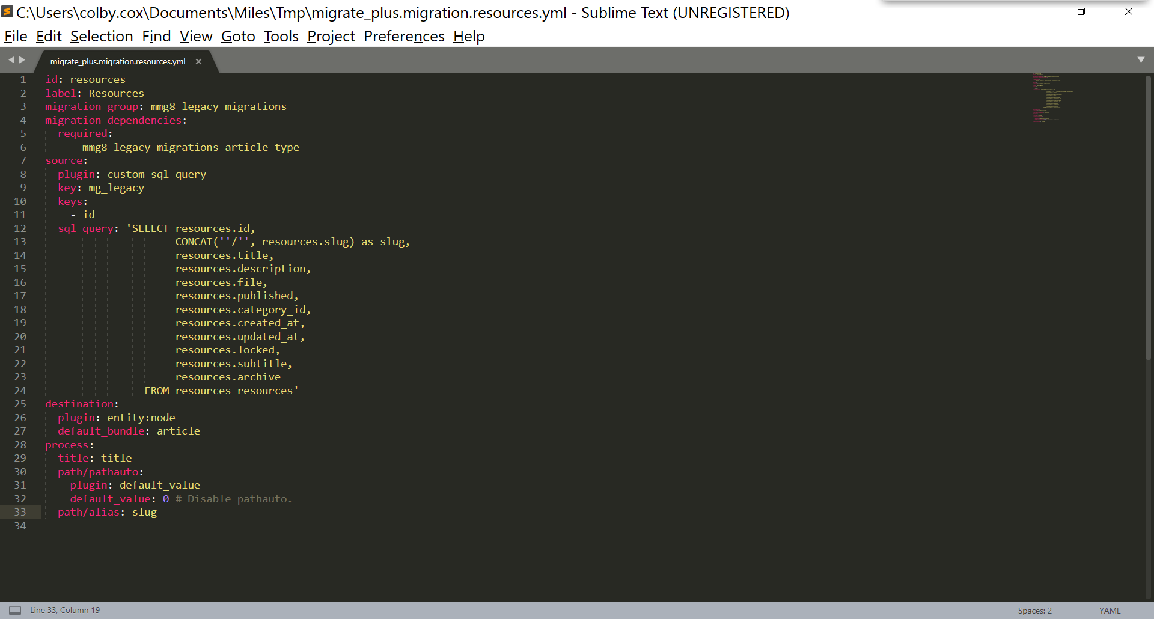Click the minimap code preview

tap(1051, 96)
